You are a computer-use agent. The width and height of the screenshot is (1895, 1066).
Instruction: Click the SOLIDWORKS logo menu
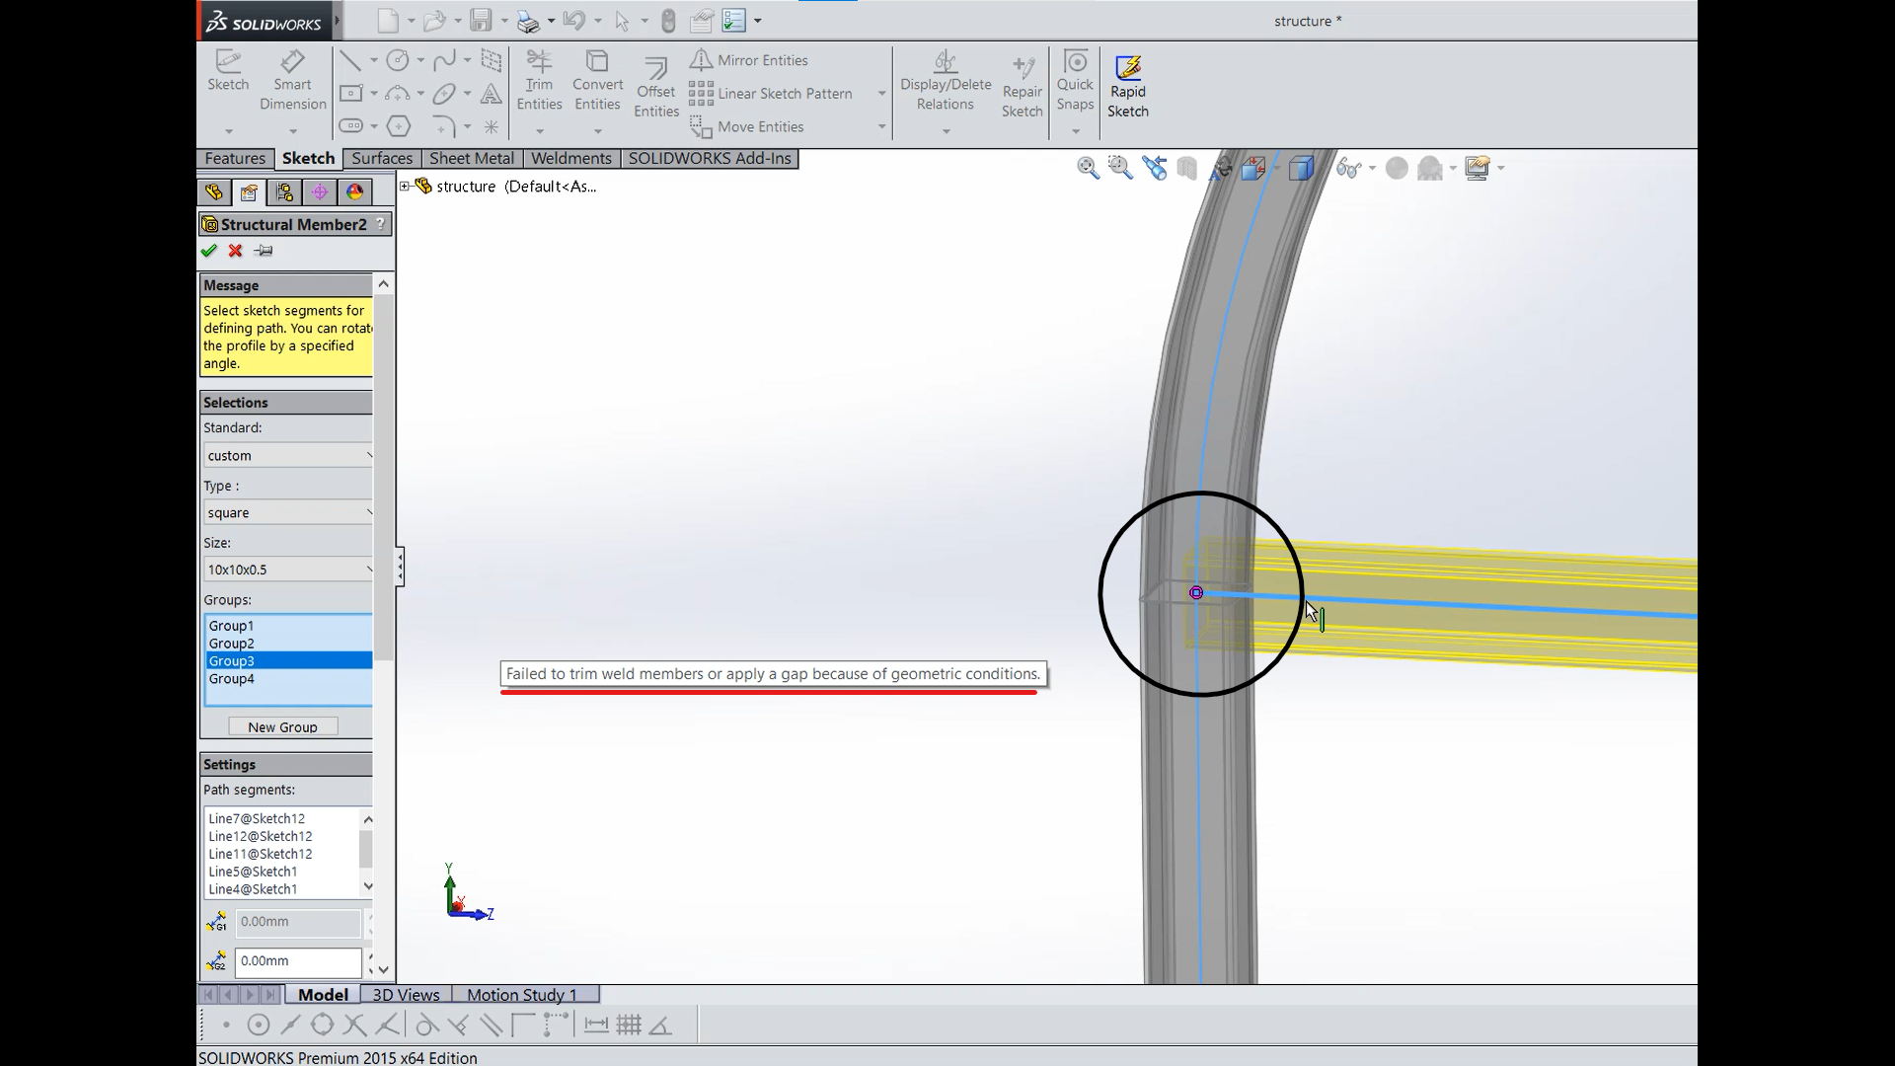click(x=264, y=22)
